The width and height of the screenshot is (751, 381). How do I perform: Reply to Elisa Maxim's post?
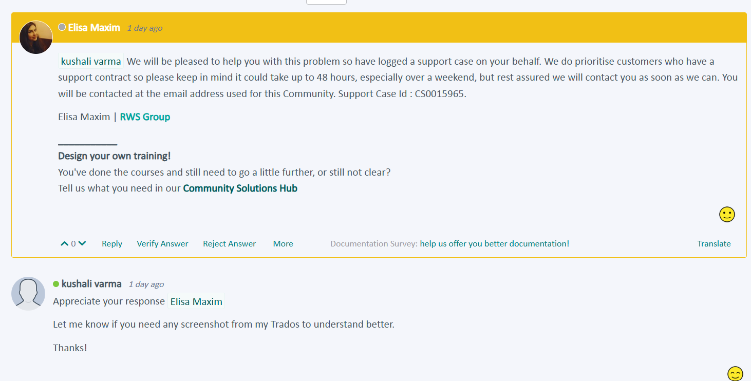pos(112,243)
